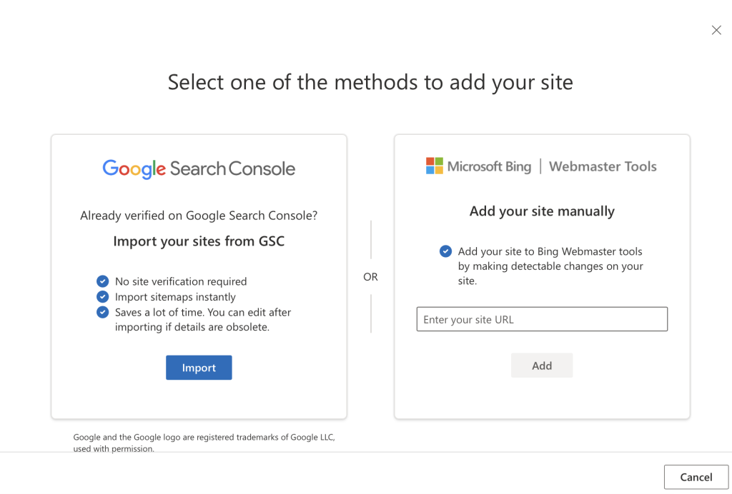
Task: Close the add site dialog with X icon
Action: pyautogui.click(x=716, y=30)
